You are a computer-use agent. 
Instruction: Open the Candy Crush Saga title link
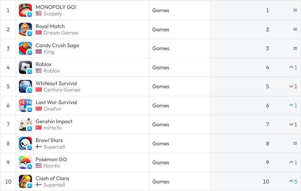pyautogui.click(x=57, y=45)
